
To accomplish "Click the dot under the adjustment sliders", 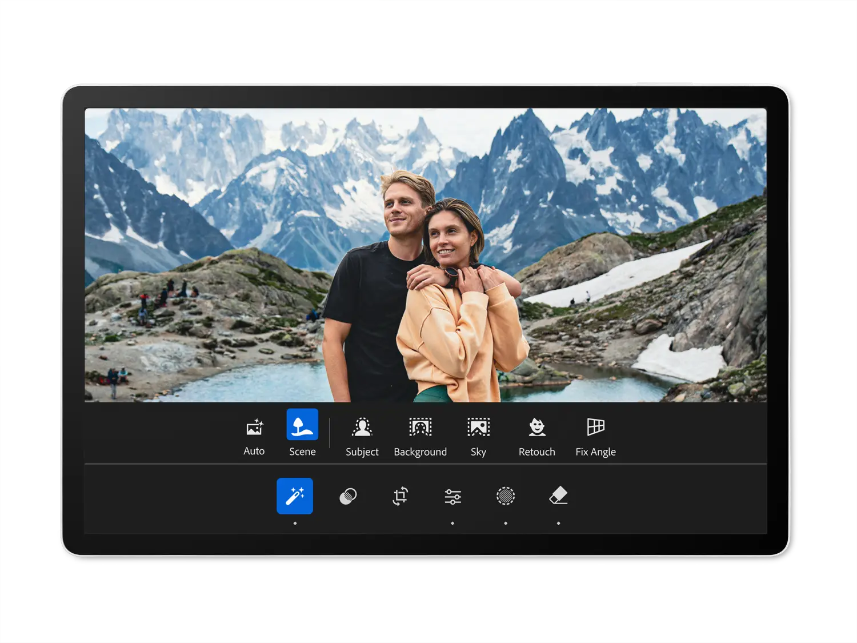I will point(452,523).
